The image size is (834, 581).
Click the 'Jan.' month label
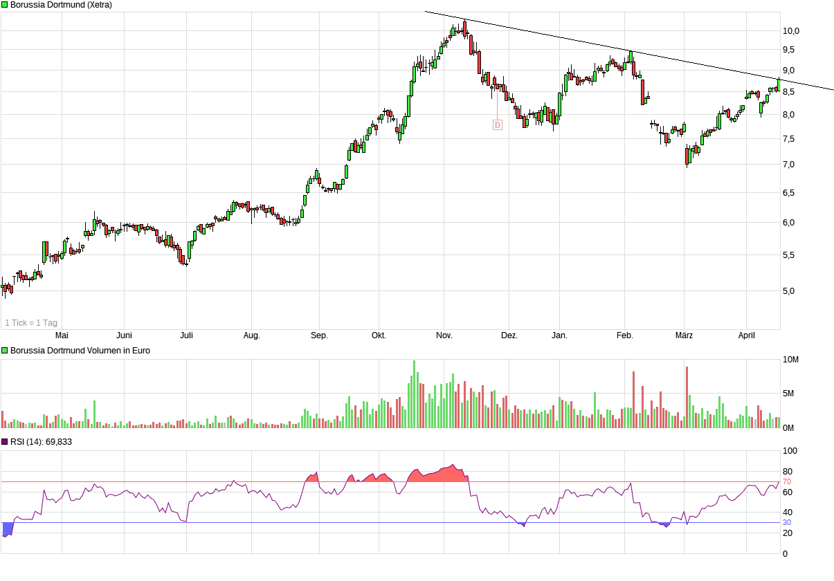(559, 335)
